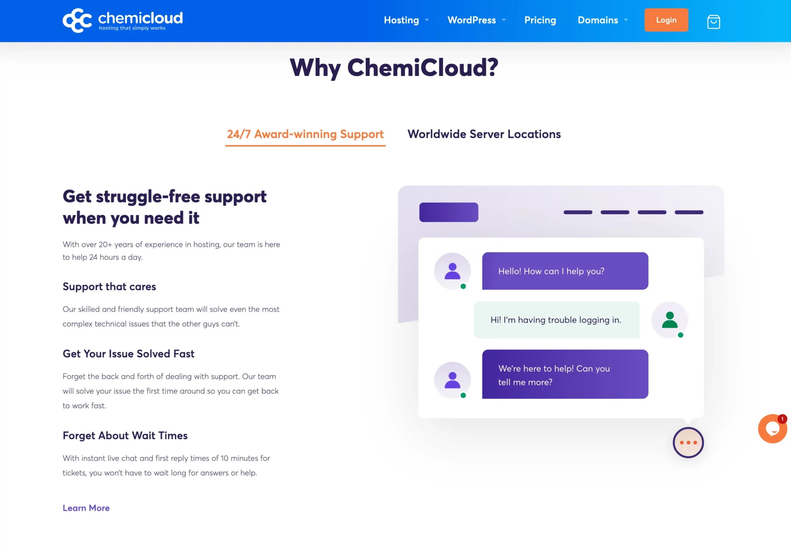Select the 24/7 Award-winning Support tab
Viewport: 791px width, 547px height.
tap(305, 134)
